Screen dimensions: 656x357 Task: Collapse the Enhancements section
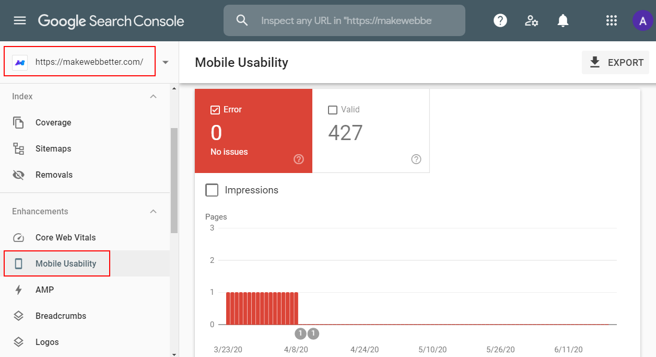click(x=153, y=212)
